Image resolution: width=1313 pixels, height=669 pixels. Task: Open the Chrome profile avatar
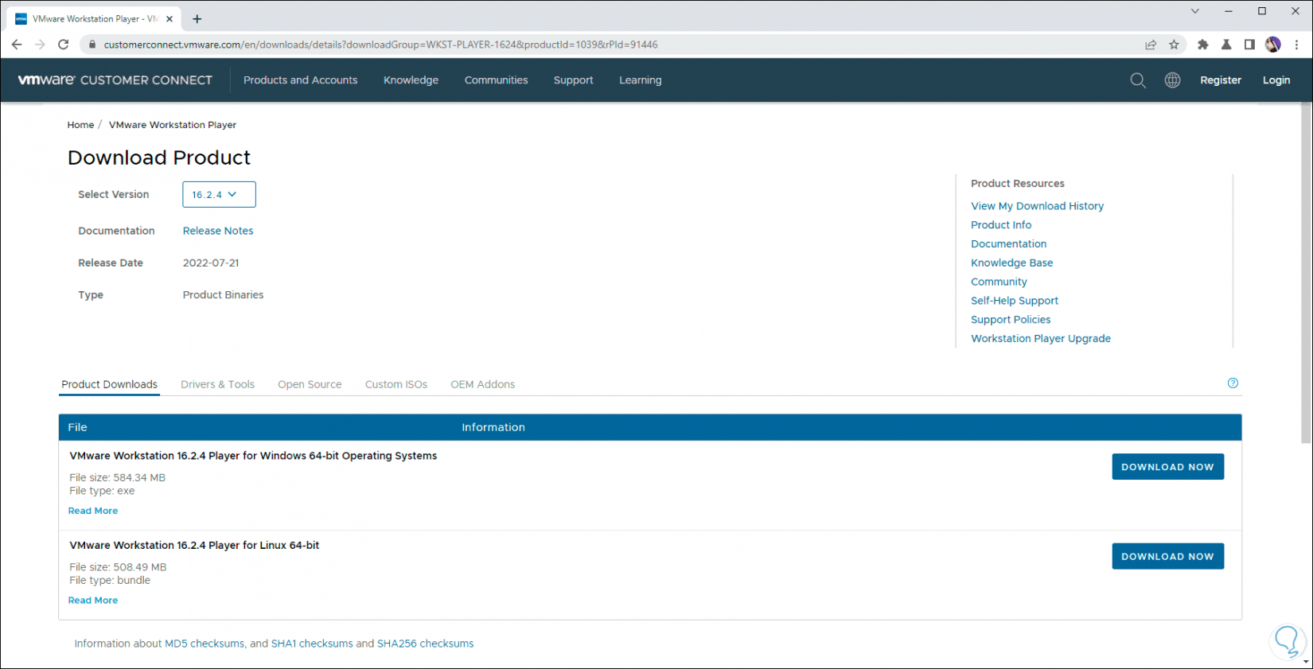1273,45
